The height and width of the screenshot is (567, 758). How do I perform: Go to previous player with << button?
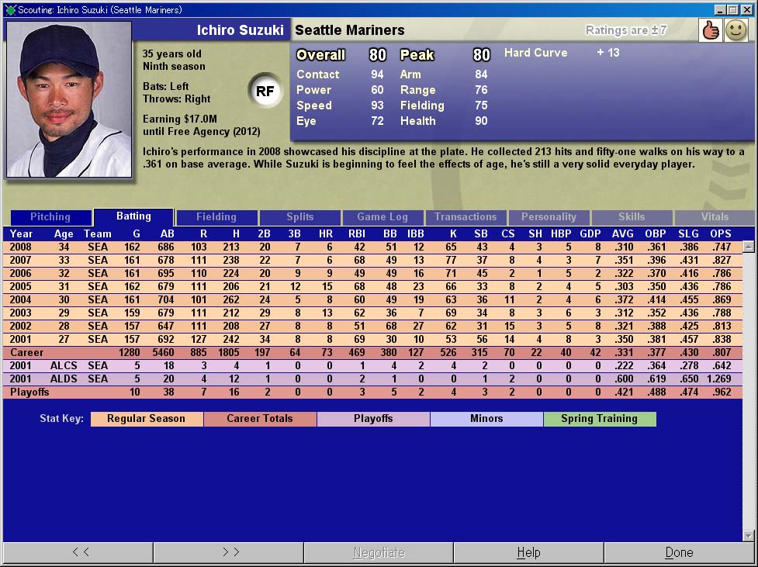tap(79, 552)
